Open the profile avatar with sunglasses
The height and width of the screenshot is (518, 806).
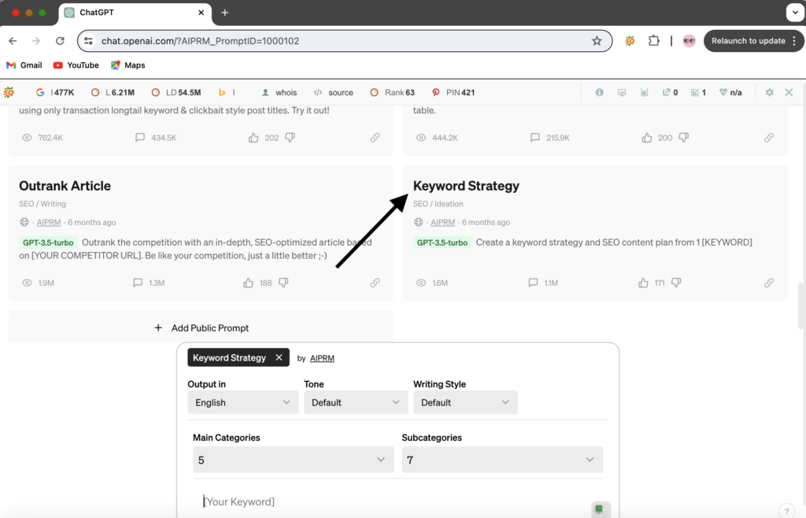tap(689, 41)
